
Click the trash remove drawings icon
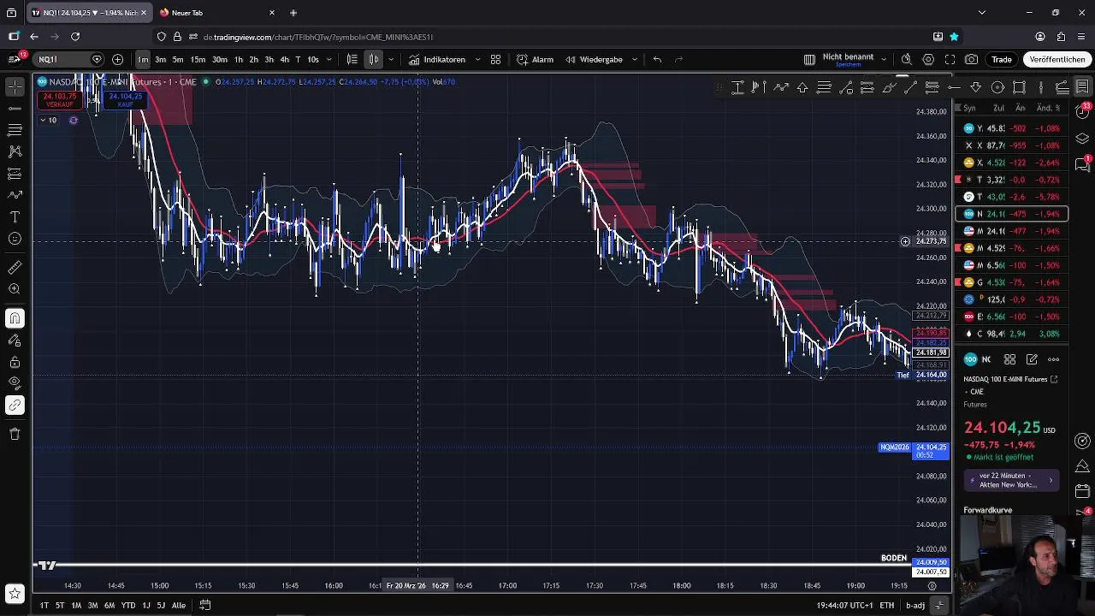(x=15, y=434)
